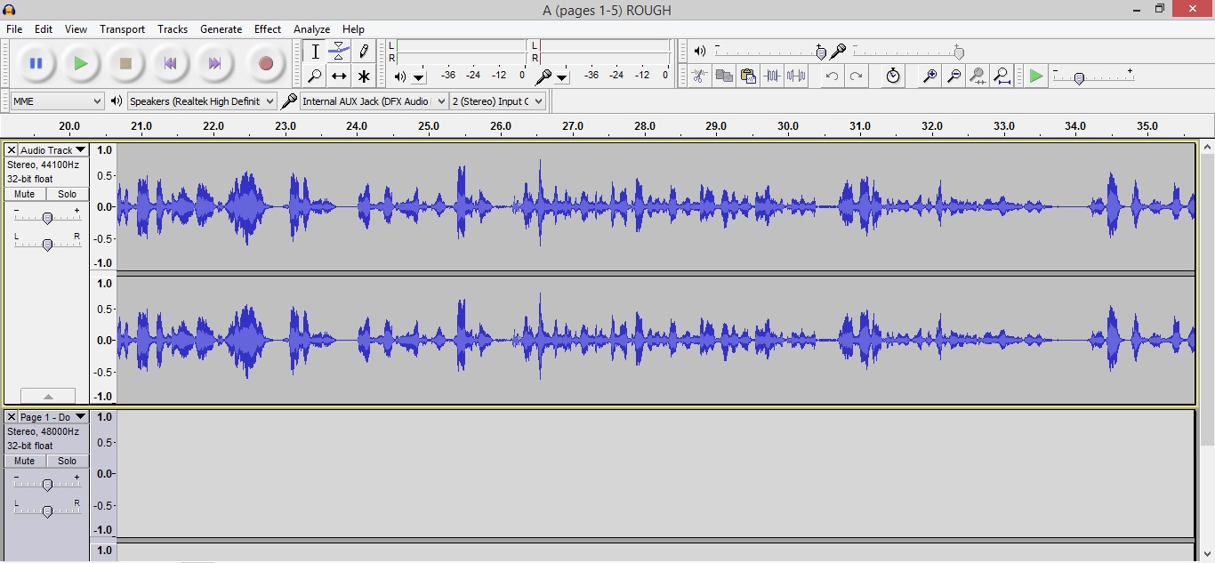Solo the Audio Track
The image size is (1215, 563).
[68, 194]
